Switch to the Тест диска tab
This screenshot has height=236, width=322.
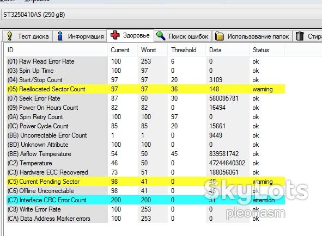28,36
